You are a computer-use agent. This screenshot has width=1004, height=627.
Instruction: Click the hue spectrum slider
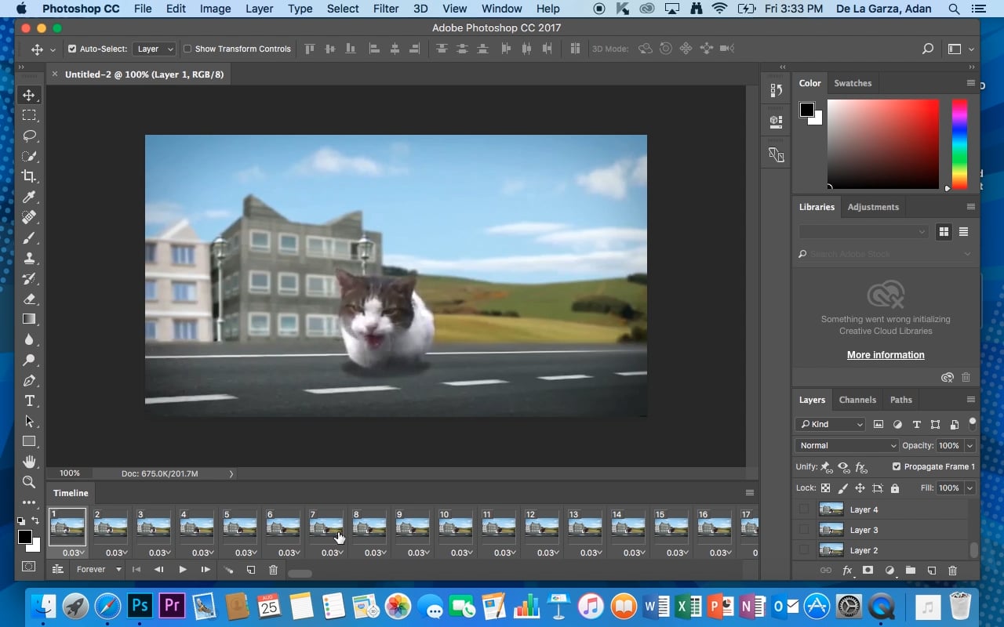pos(959,144)
